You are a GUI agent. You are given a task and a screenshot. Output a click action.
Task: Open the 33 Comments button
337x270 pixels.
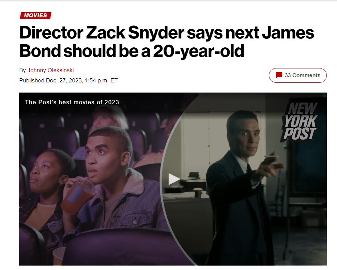[298, 75]
